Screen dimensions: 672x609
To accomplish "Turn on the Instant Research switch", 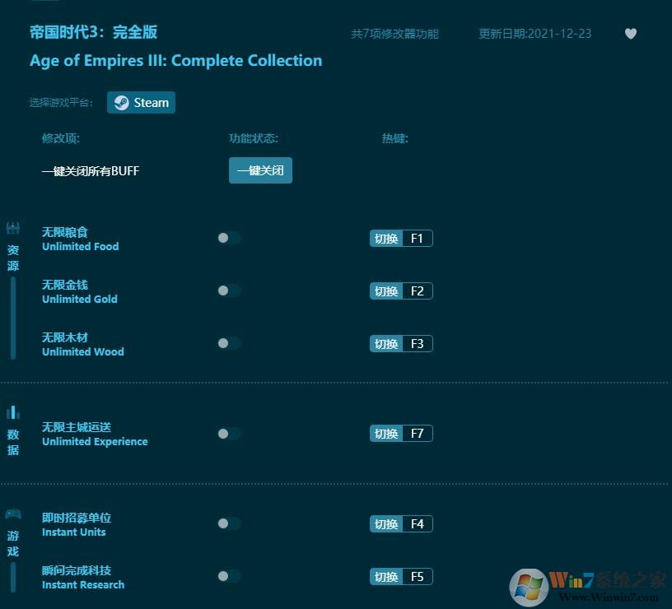I will tap(229, 577).
